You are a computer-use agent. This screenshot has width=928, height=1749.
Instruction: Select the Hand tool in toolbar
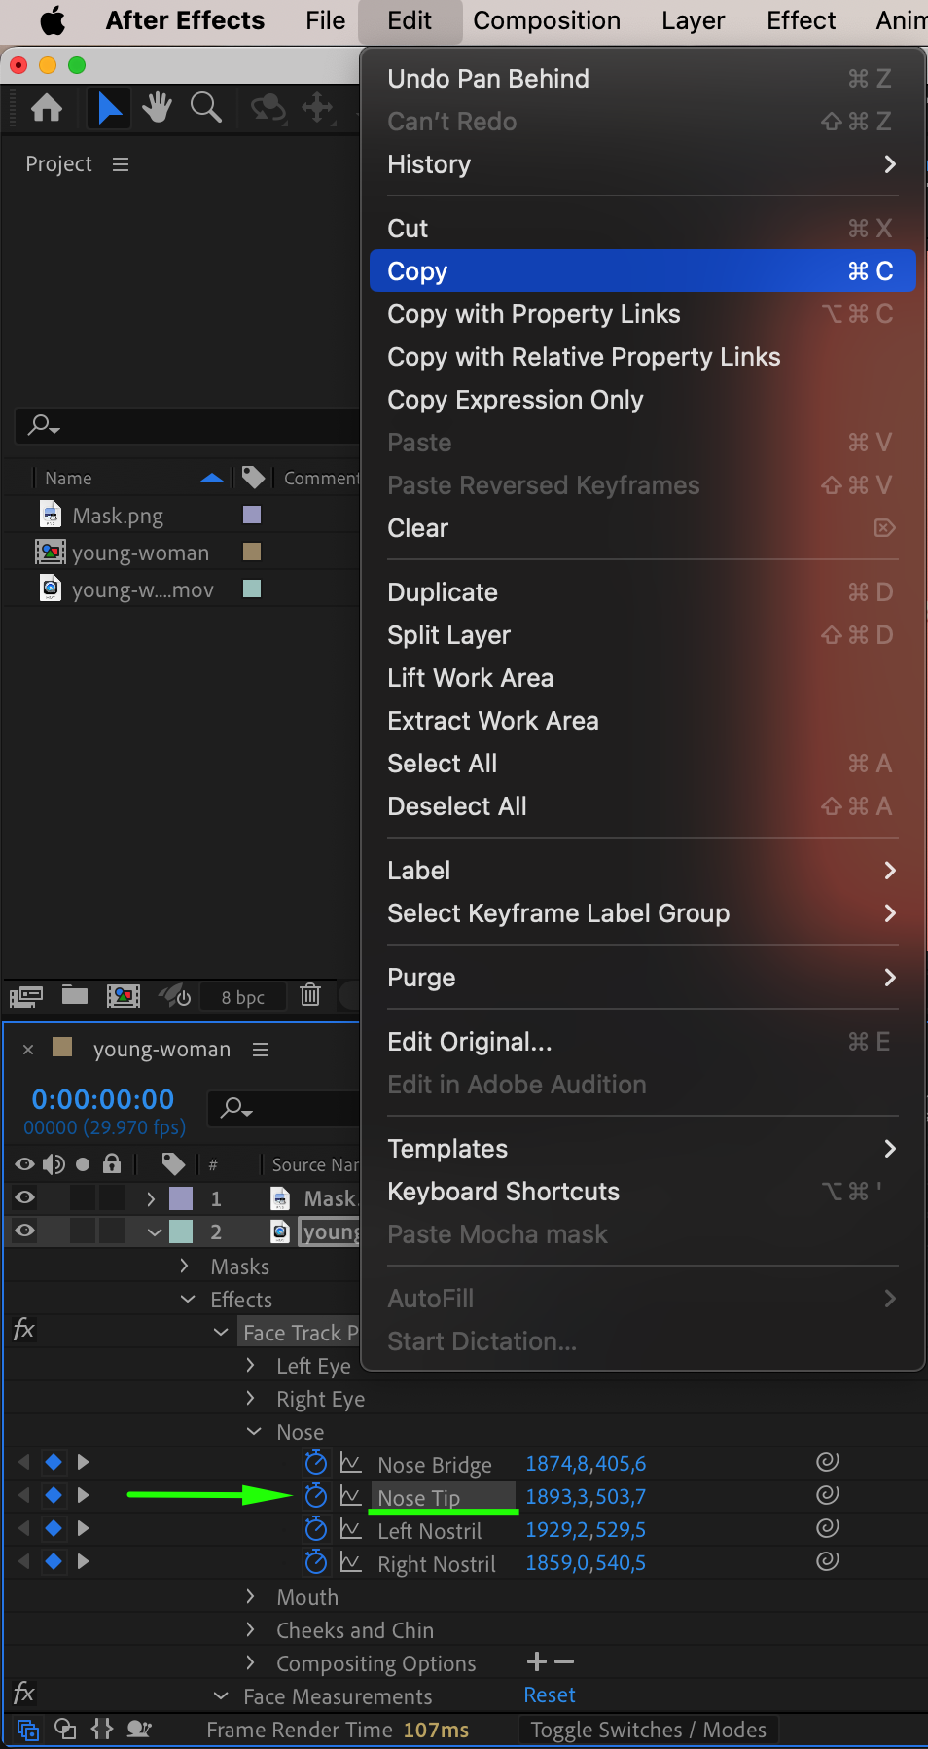(x=157, y=107)
